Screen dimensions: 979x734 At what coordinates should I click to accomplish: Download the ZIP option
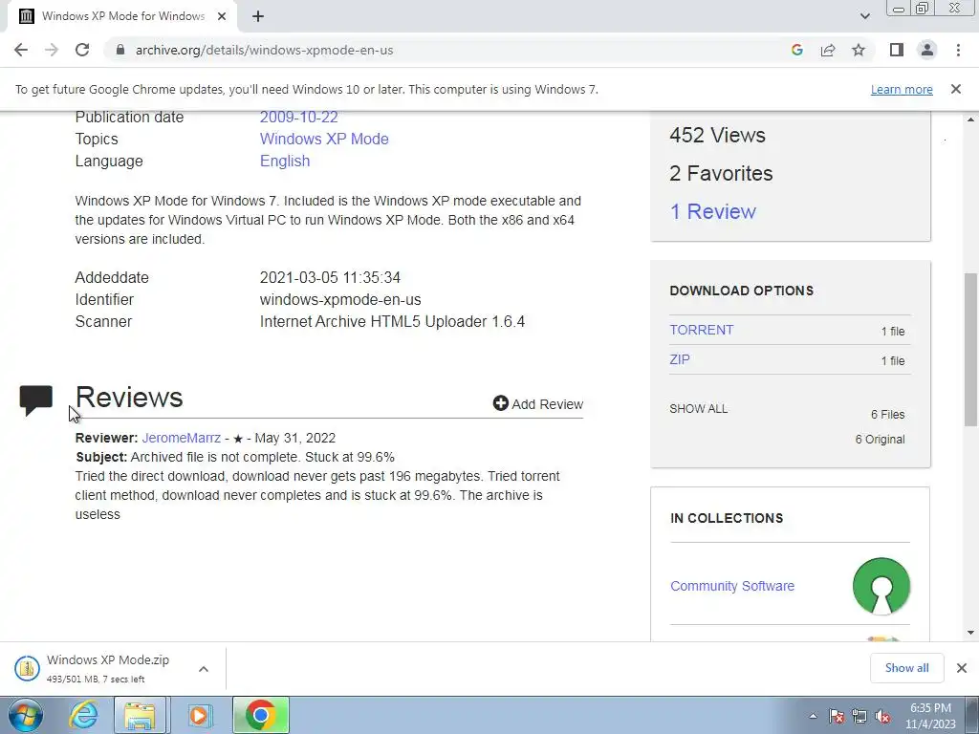(x=680, y=359)
